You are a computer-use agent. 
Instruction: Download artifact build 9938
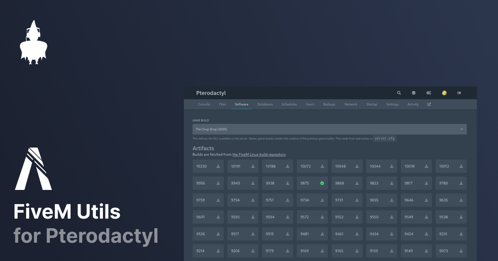[288, 183]
